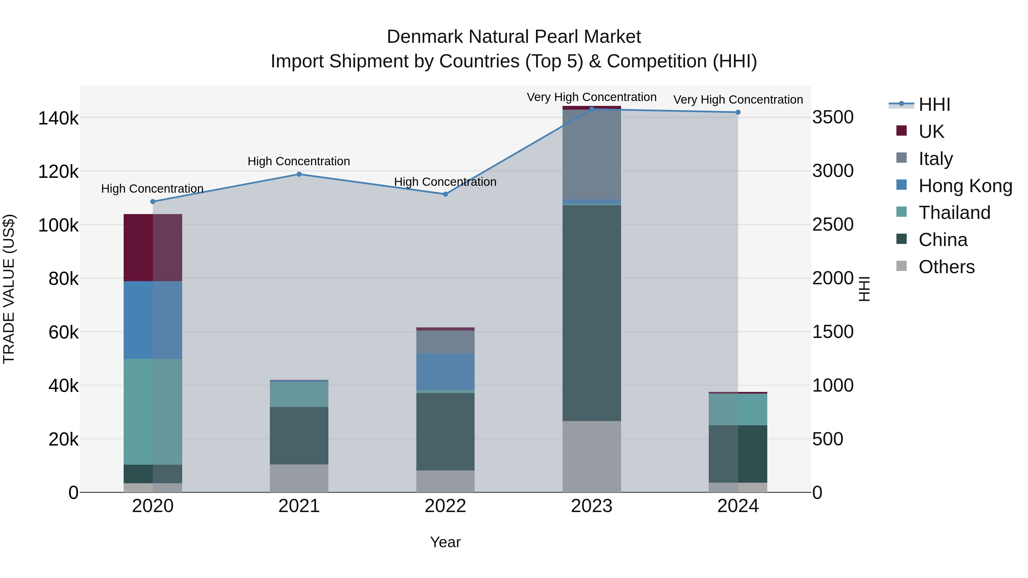Click the 2023 x-axis label
The image size is (1028, 578).
tap(592, 506)
